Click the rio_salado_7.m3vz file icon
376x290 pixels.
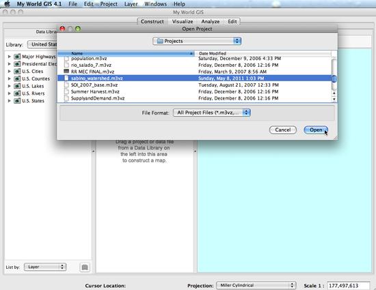point(66,65)
